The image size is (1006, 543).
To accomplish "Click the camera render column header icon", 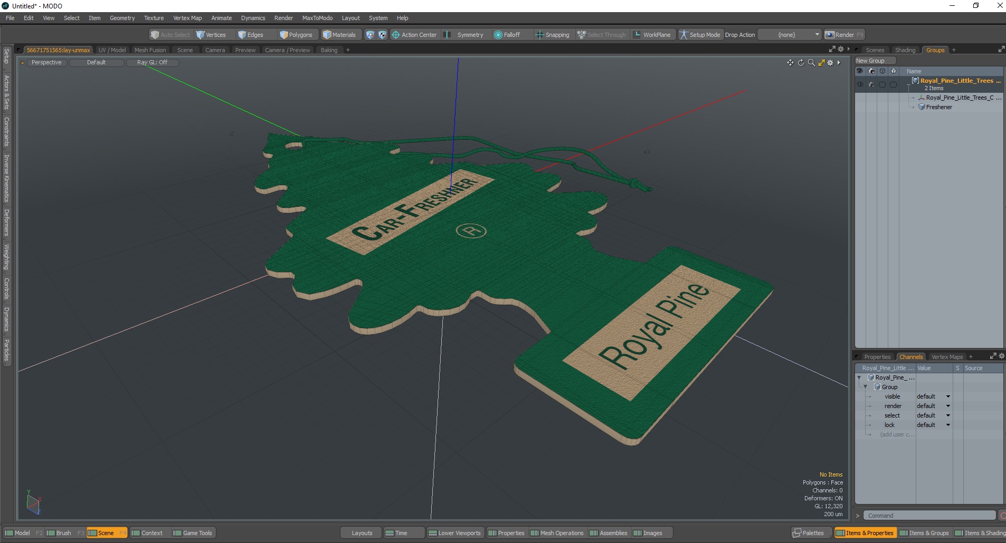I will (x=871, y=71).
